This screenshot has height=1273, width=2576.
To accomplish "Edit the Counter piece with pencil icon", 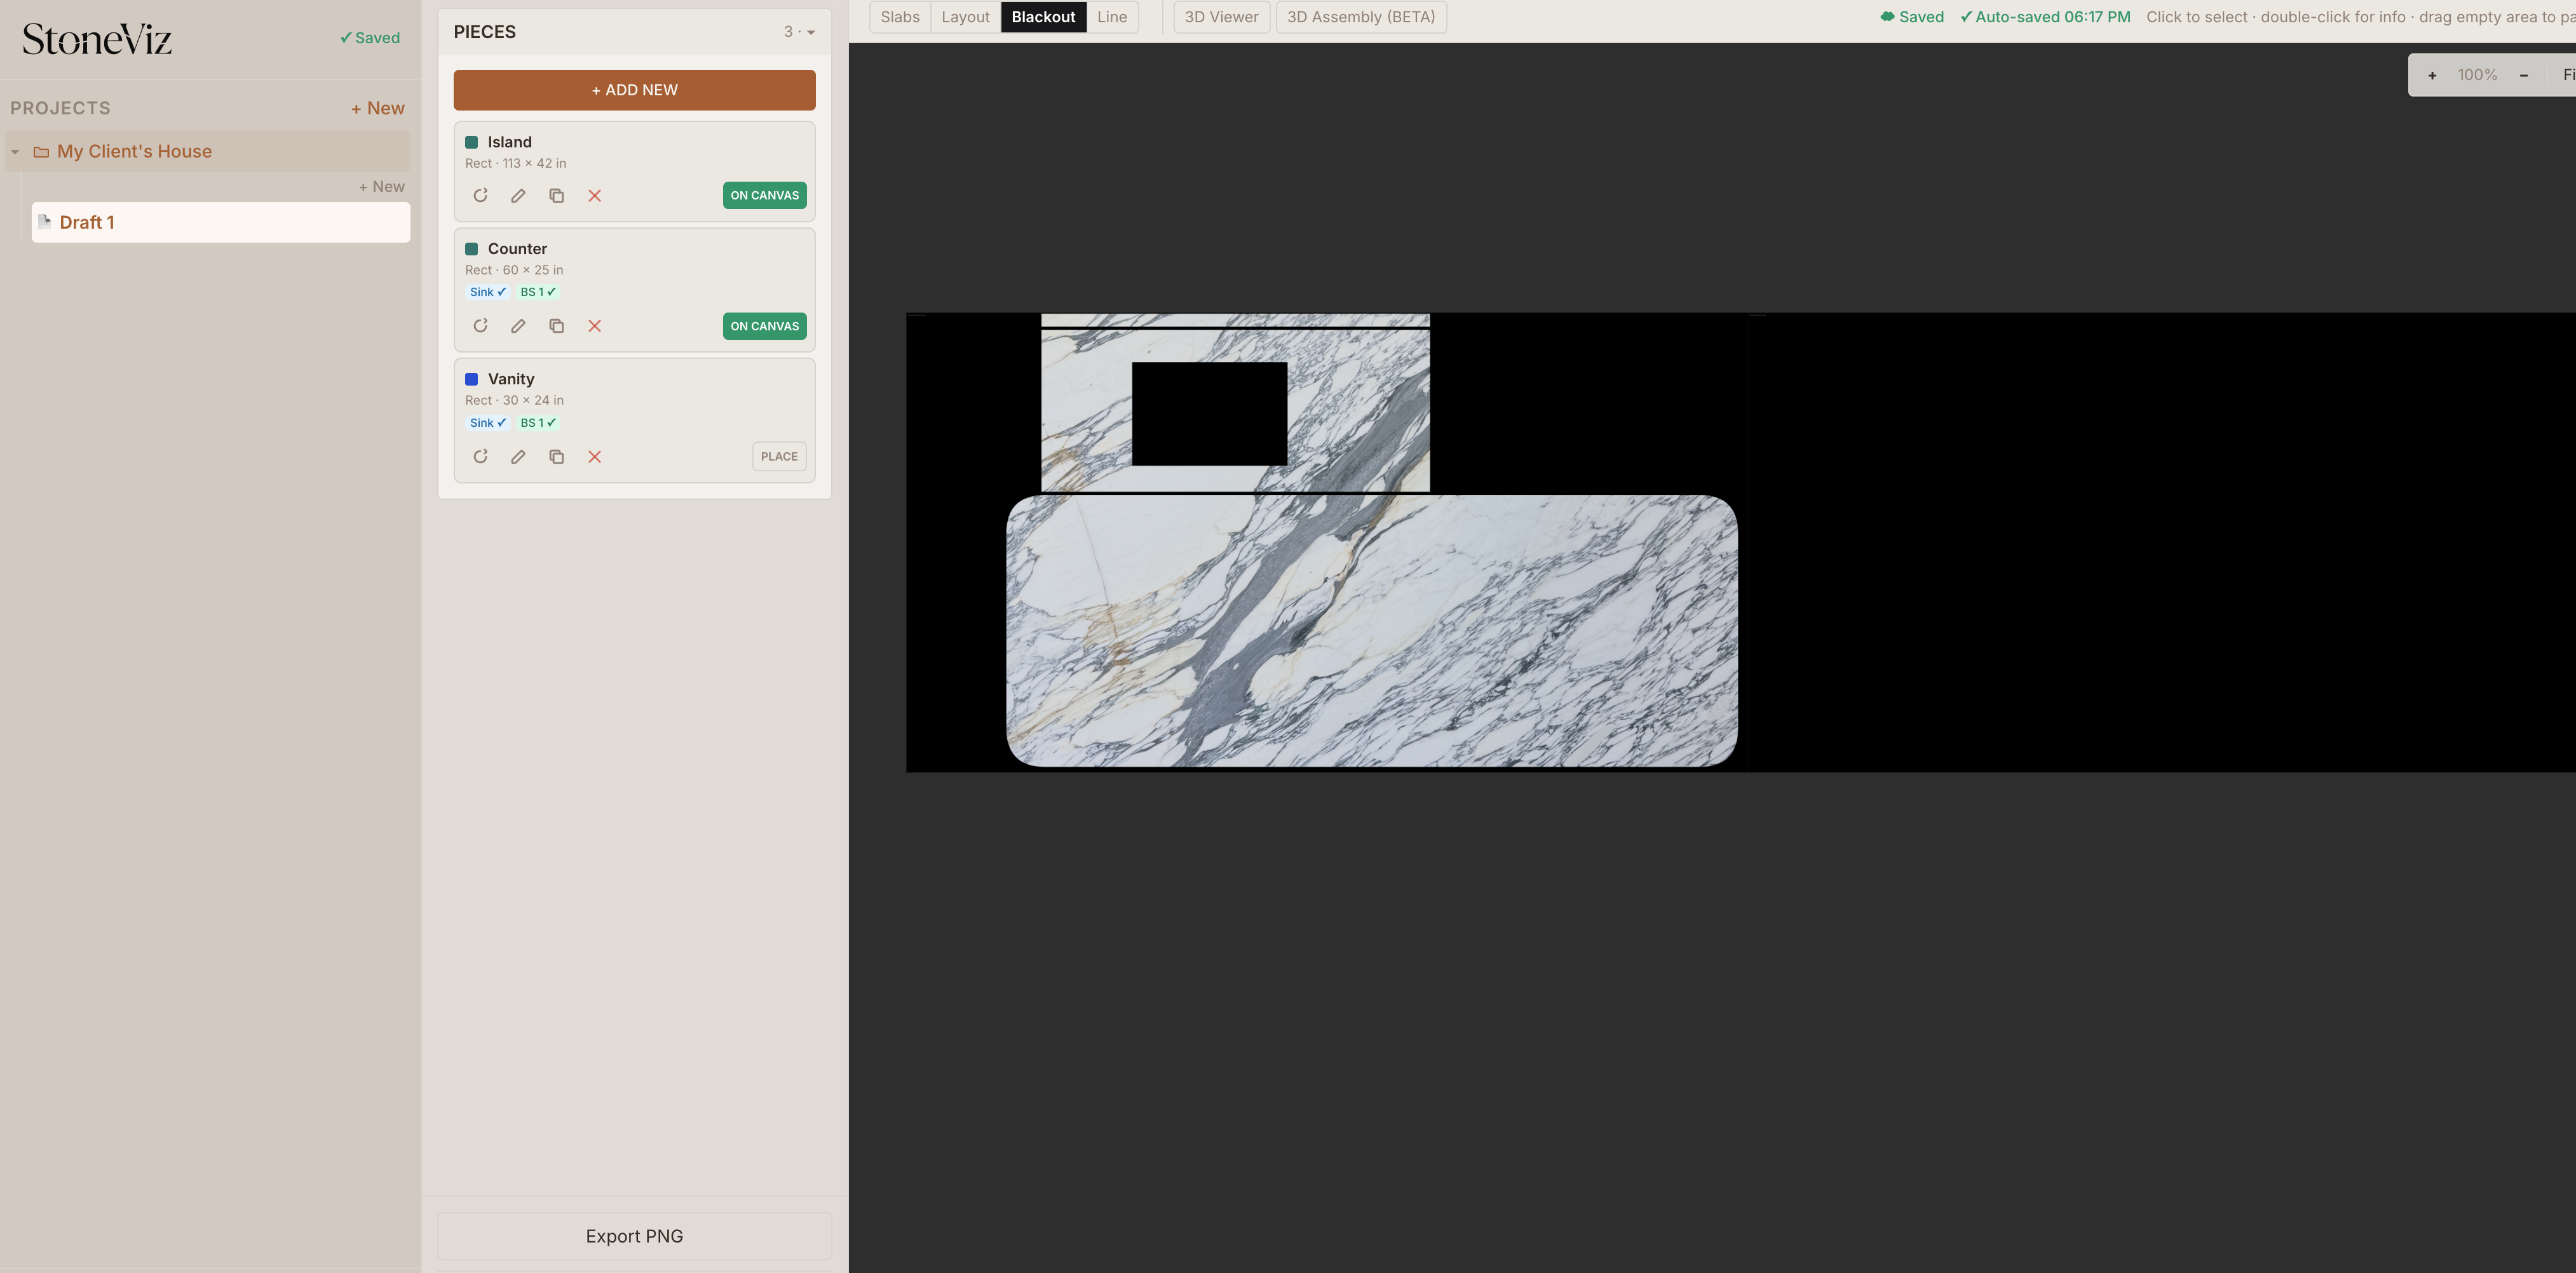I will 518,326.
